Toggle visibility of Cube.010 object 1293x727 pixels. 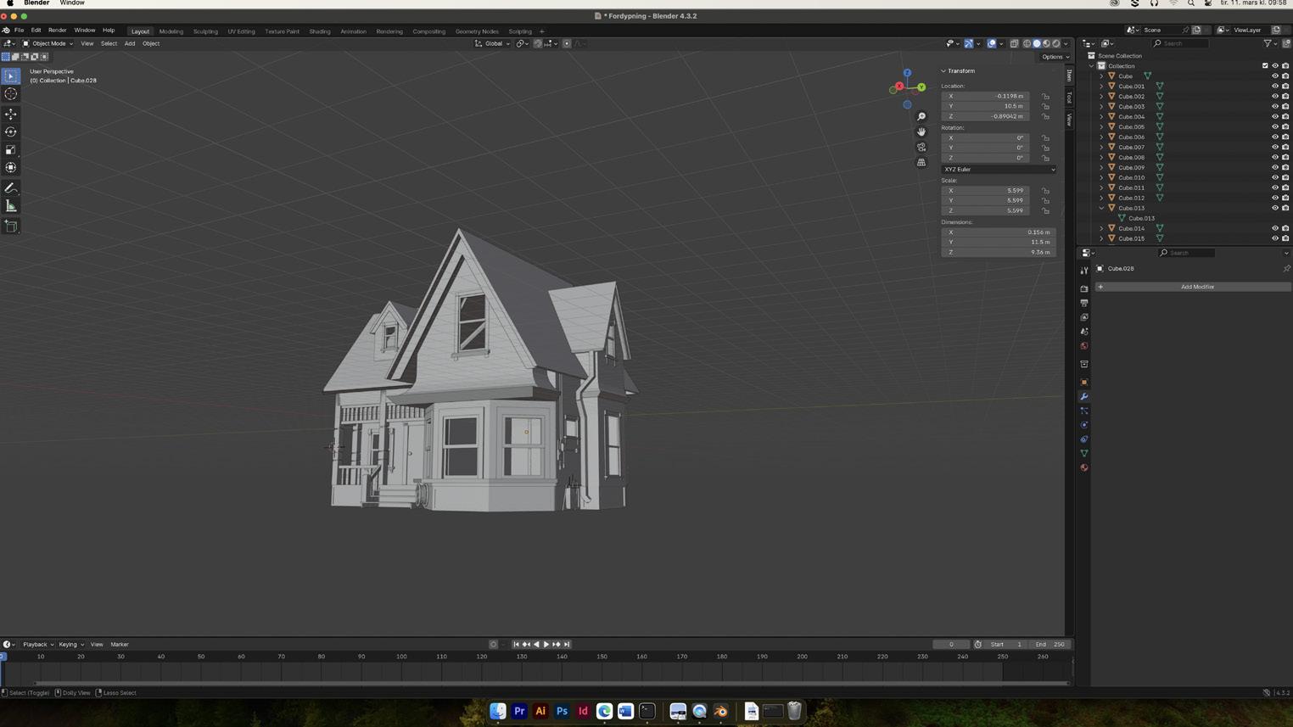(1274, 177)
